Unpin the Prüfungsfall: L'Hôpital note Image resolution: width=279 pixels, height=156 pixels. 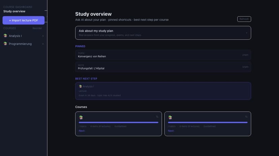coord(245,67)
